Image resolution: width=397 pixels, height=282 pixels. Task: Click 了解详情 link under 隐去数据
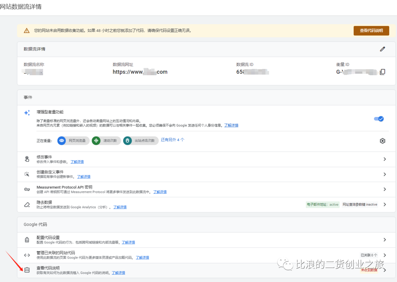point(120,207)
